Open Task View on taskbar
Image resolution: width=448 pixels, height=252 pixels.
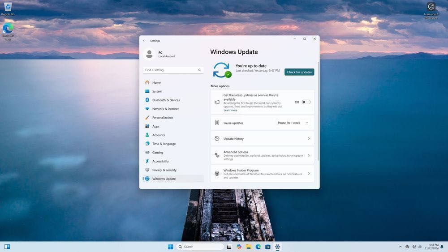tap(229, 247)
